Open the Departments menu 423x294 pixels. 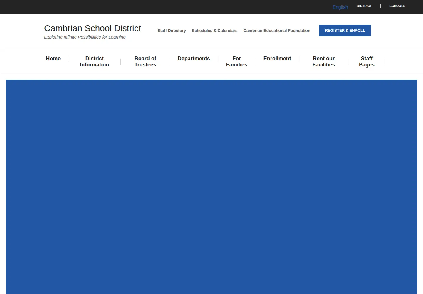tap(194, 59)
